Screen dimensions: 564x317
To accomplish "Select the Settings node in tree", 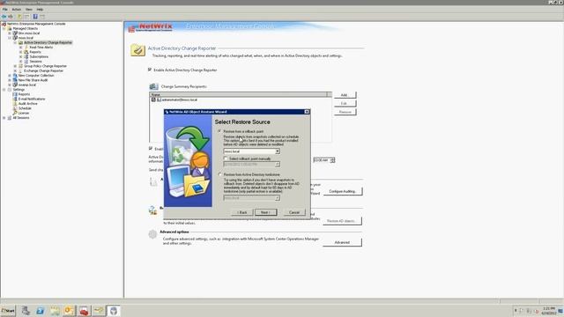I will [x=19, y=90].
